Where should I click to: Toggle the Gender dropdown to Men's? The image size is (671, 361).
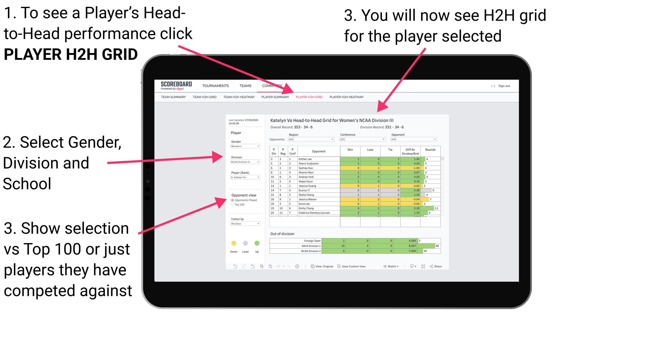point(245,146)
